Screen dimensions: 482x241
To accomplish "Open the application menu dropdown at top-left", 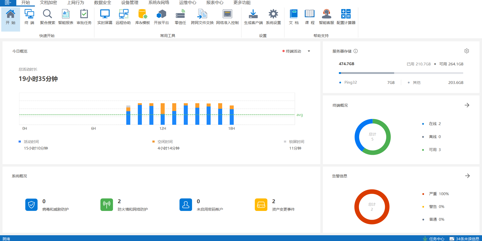I will point(8,3).
